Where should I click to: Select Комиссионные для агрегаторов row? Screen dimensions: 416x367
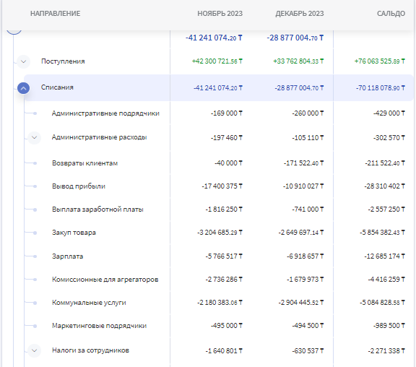[219, 280]
